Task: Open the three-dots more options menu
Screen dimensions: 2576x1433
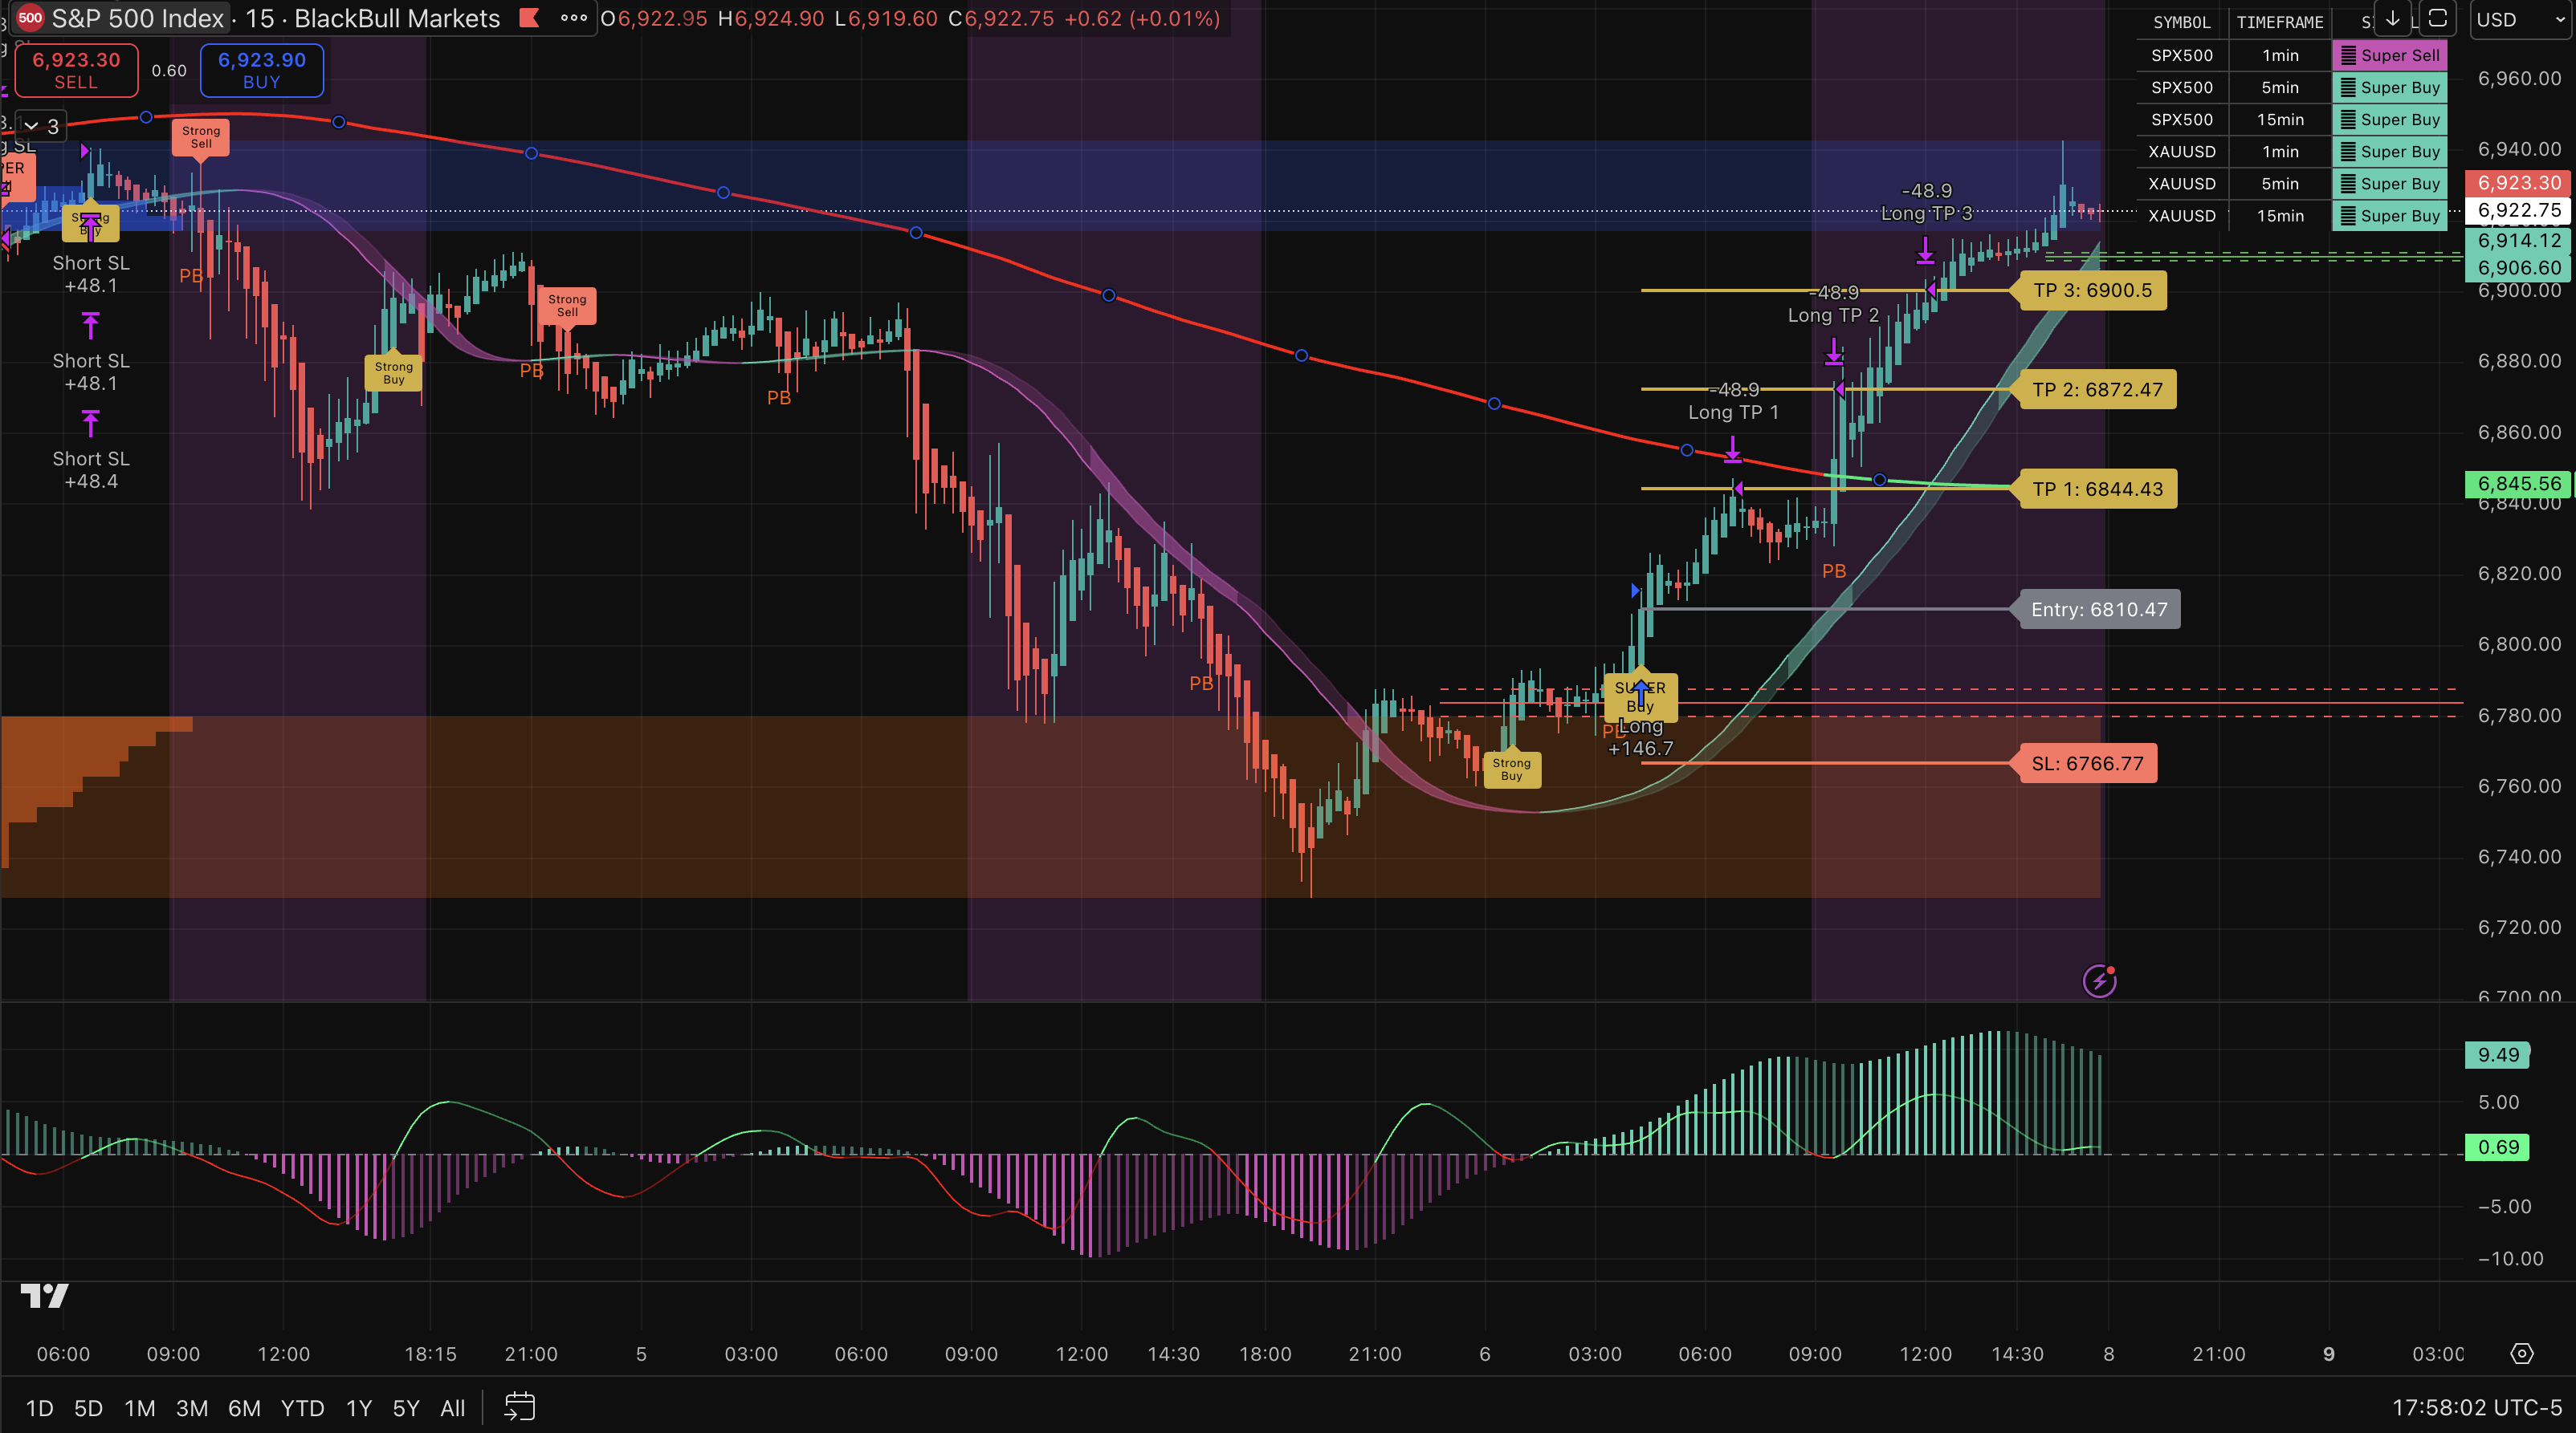Action: coord(573,18)
